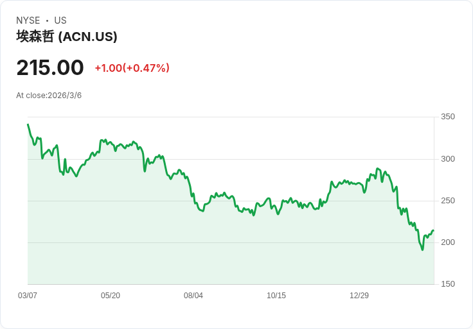473x329 pixels.
Task: Click the US market label
Action: click(x=60, y=21)
